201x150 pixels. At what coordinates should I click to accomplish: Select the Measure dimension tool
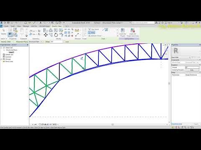click(77, 30)
